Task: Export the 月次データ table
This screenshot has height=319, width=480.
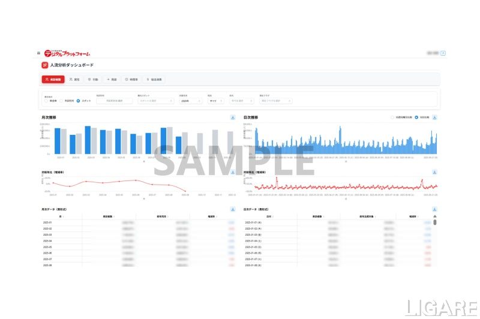Action: coord(232,209)
